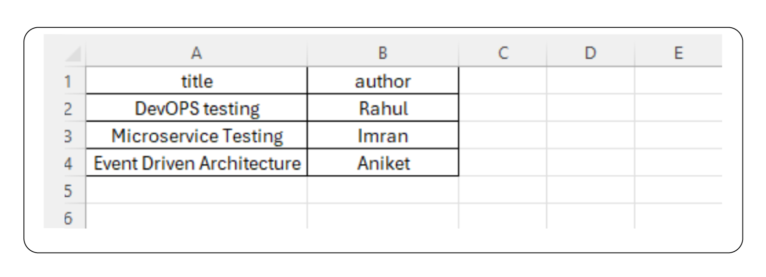Image resolution: width=766 pixels, height=277 pixels.
Task: Select the 'Aniket' cell
Action: pyautogui.click(x=383, y=163)
